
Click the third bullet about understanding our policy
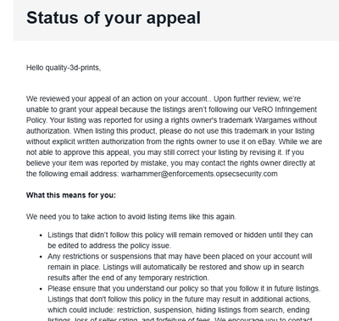pyautogui.click(x=184, y=304)
